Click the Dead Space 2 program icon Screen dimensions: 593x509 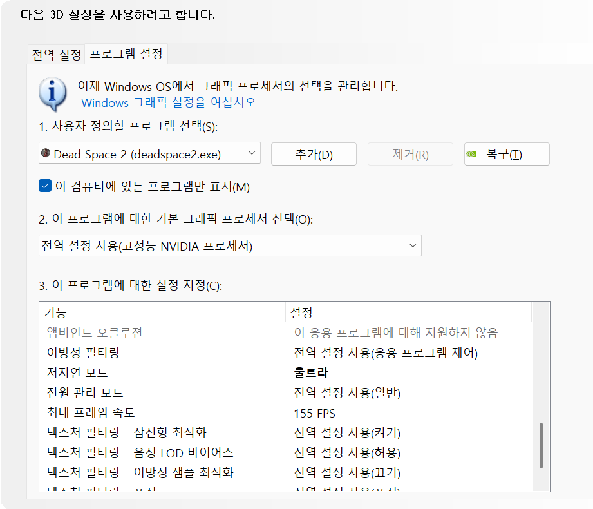pos(46,153)
